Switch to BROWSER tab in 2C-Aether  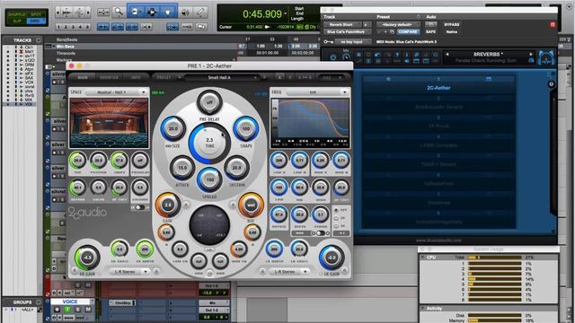click(110, 77)
